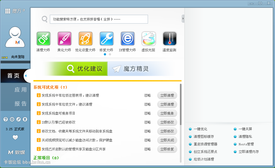Click the 软媒 logo in sidebar
The height and width of the screenshot is (168, 275).
point(17,152)
